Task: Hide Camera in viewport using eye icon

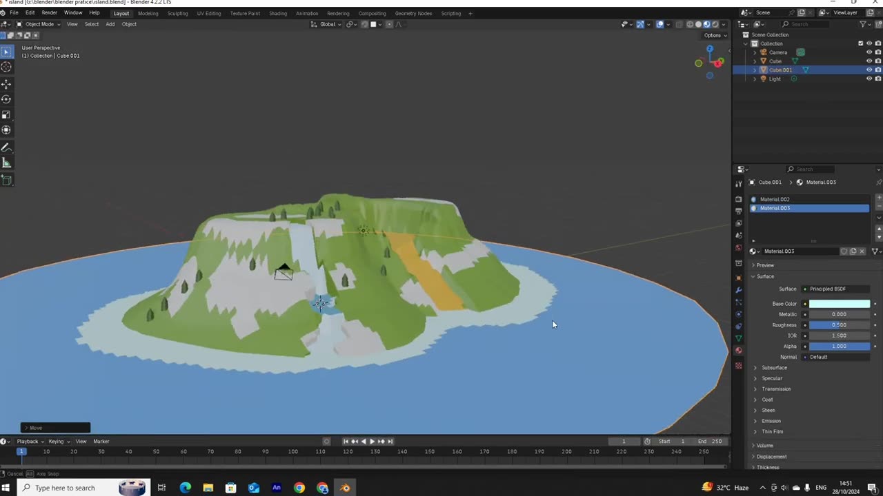Action: click(x=869, y=52)
